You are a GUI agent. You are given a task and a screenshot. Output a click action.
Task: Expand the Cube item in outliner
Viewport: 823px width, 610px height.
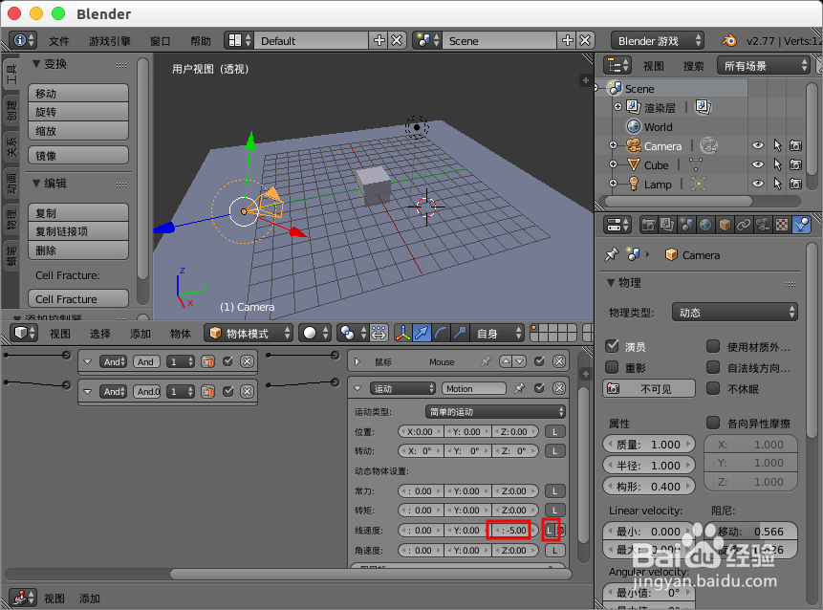613,164
